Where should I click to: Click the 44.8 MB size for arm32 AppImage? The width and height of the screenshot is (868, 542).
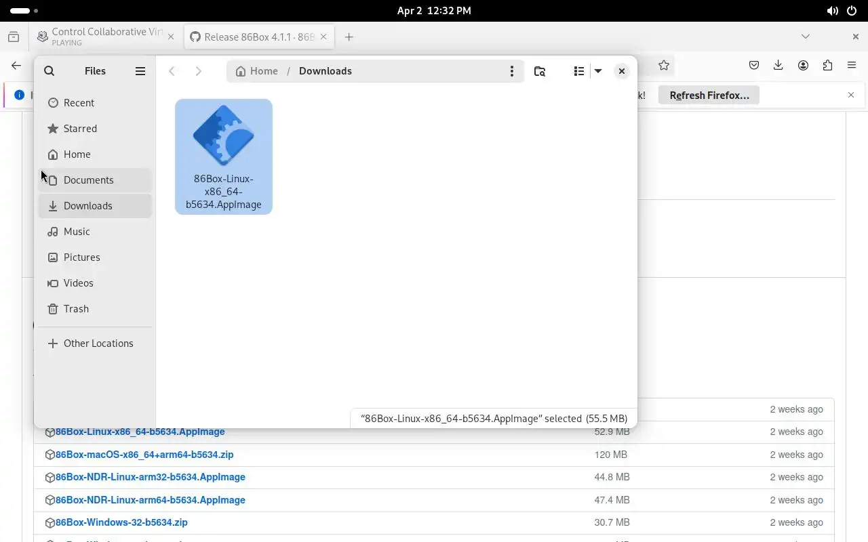(x=612, y=477)
